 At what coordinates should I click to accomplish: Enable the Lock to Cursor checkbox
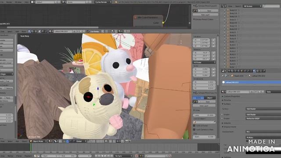(x=194, y=126)
